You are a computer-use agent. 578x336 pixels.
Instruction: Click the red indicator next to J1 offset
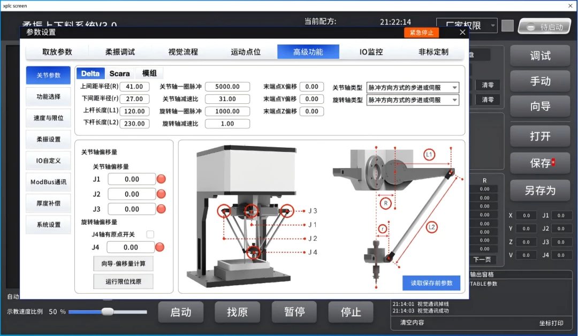161,179
